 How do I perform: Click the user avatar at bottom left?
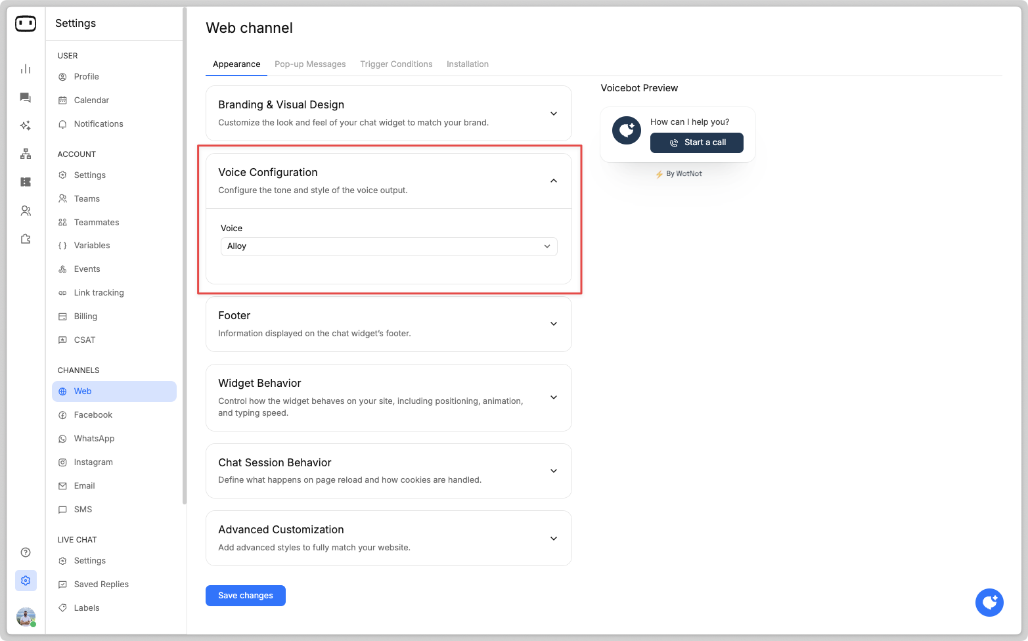[x=26, y=617]
